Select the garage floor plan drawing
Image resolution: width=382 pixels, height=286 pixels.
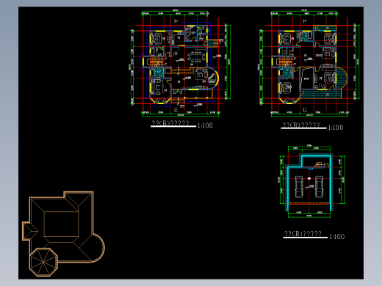312,181
